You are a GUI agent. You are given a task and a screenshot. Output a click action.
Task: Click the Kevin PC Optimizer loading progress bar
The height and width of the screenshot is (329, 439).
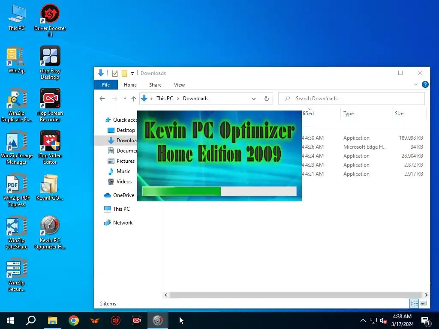(x=219, y=191)
